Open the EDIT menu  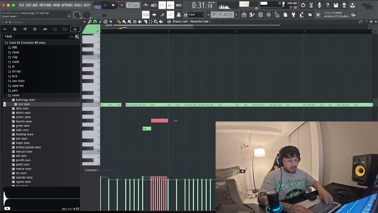click(x=29, y=5)
